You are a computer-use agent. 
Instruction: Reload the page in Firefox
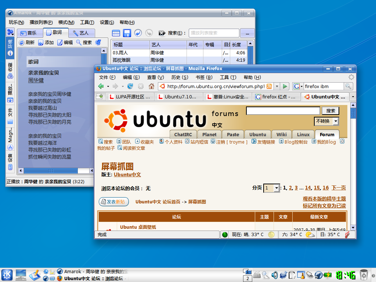130,86
